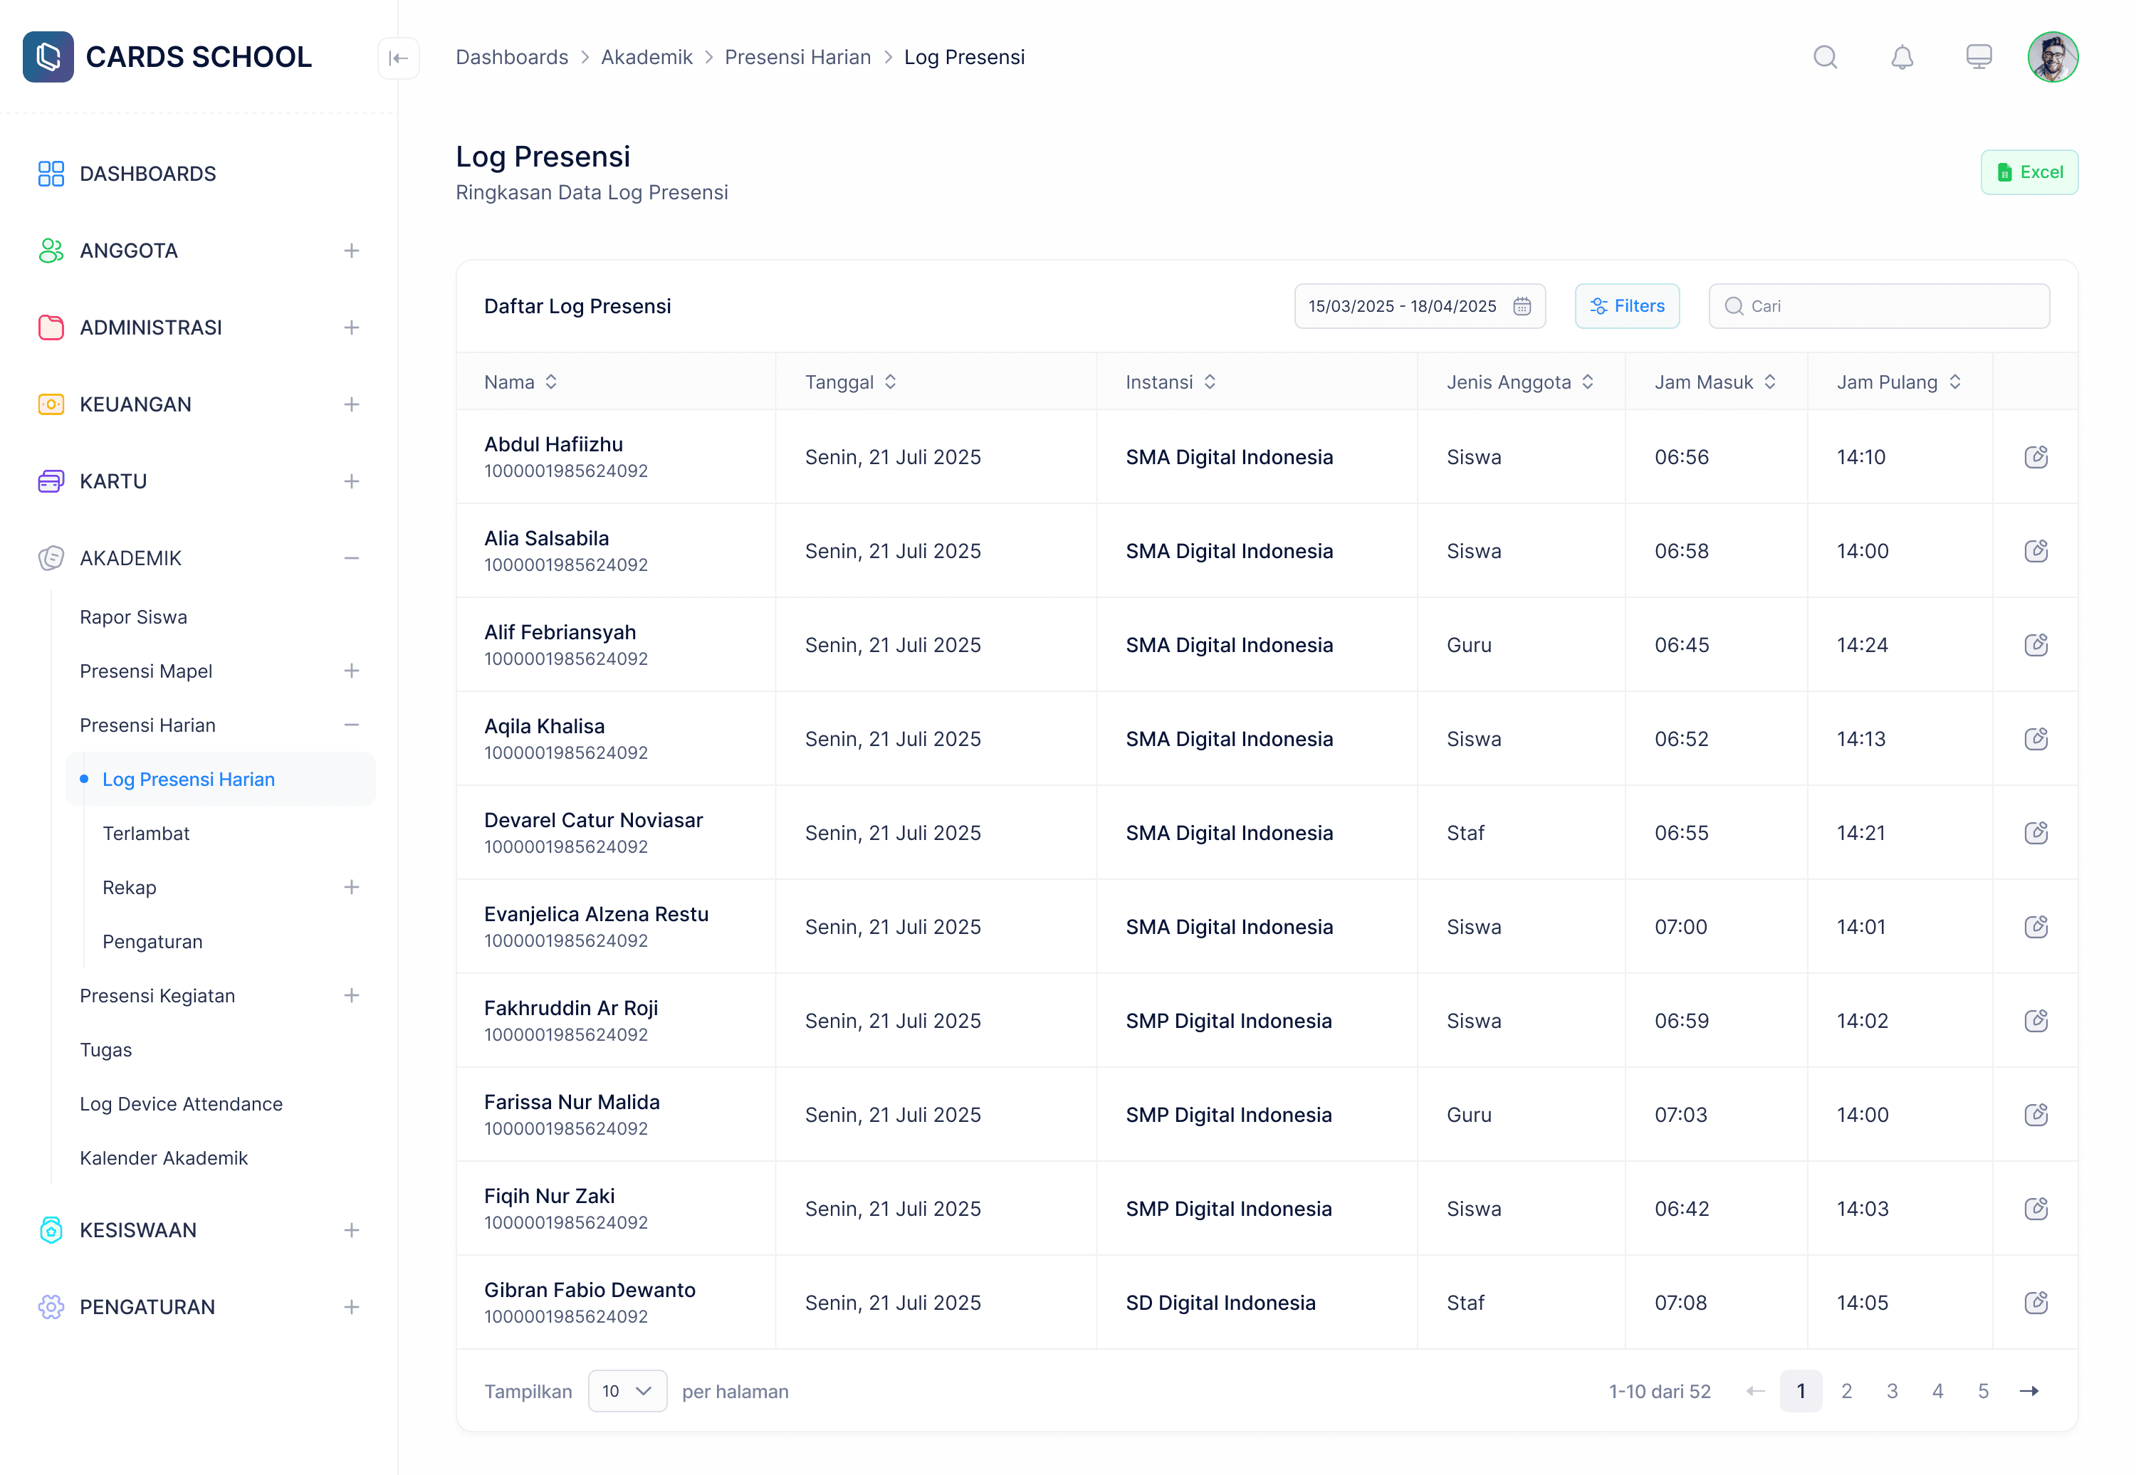Sort table by Jam Masuk column
Screen dimensions: 2136x1475
(x=1769, y=382)
